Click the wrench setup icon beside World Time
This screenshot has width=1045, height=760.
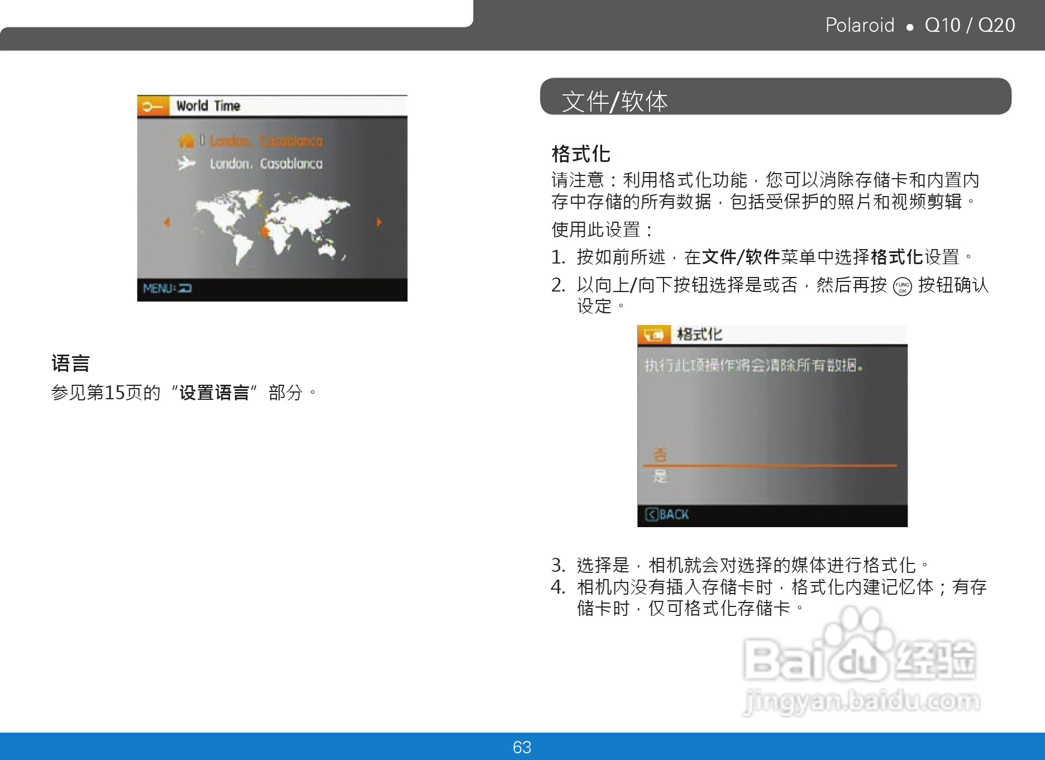pos(153,106)
